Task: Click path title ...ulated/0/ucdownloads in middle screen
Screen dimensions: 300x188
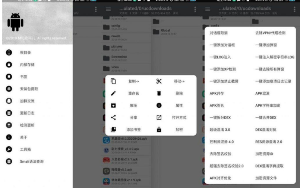Action: pyautogui.click(x=145, y=9)
